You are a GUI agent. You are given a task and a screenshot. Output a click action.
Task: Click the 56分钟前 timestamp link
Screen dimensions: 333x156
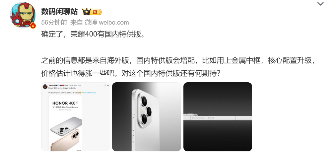coord(54,22)
